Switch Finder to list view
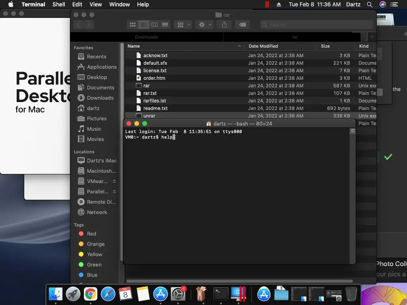Image resolution: width=407 pixels, height=305 pixels. tap(143, 25)
